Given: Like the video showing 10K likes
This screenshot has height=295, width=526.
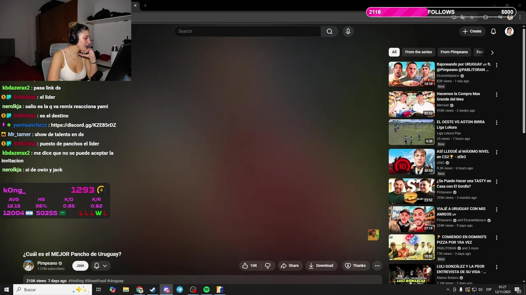Looking at the screenshot, I should (250, 266).
